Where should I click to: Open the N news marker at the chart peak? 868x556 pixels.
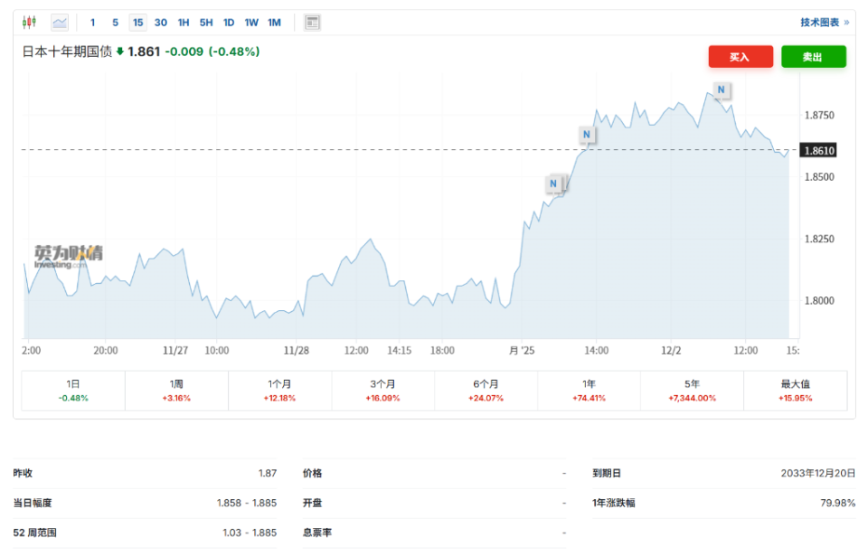point(721,90)
